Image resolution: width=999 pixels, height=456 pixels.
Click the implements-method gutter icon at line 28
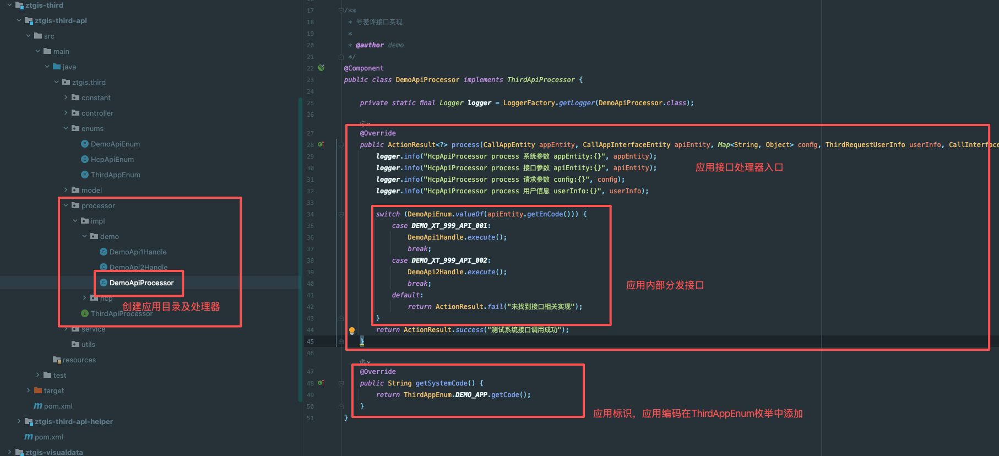click(321, 144)
